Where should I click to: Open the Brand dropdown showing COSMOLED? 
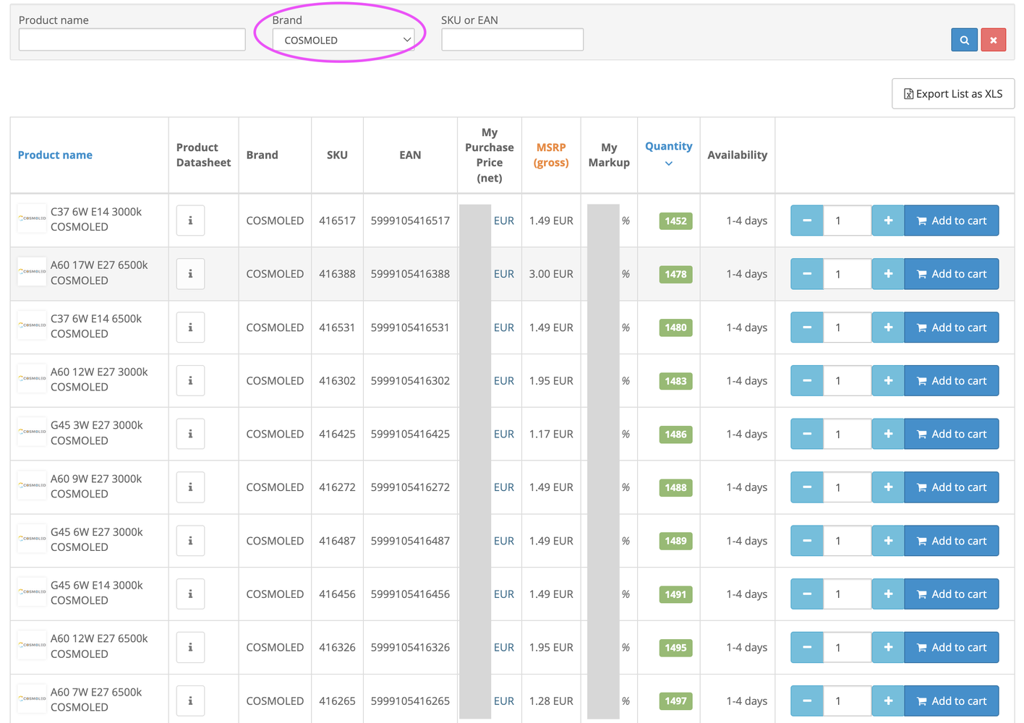click(x=344, y=40)
